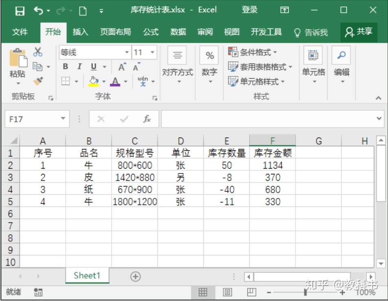This screenshot has height=301, width=388.
Task: Switch to the 公式 tab
Action: coord(151,32)
